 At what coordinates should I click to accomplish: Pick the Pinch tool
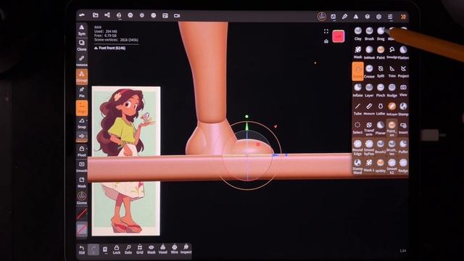pyautogui.click(x=381, y=90)
